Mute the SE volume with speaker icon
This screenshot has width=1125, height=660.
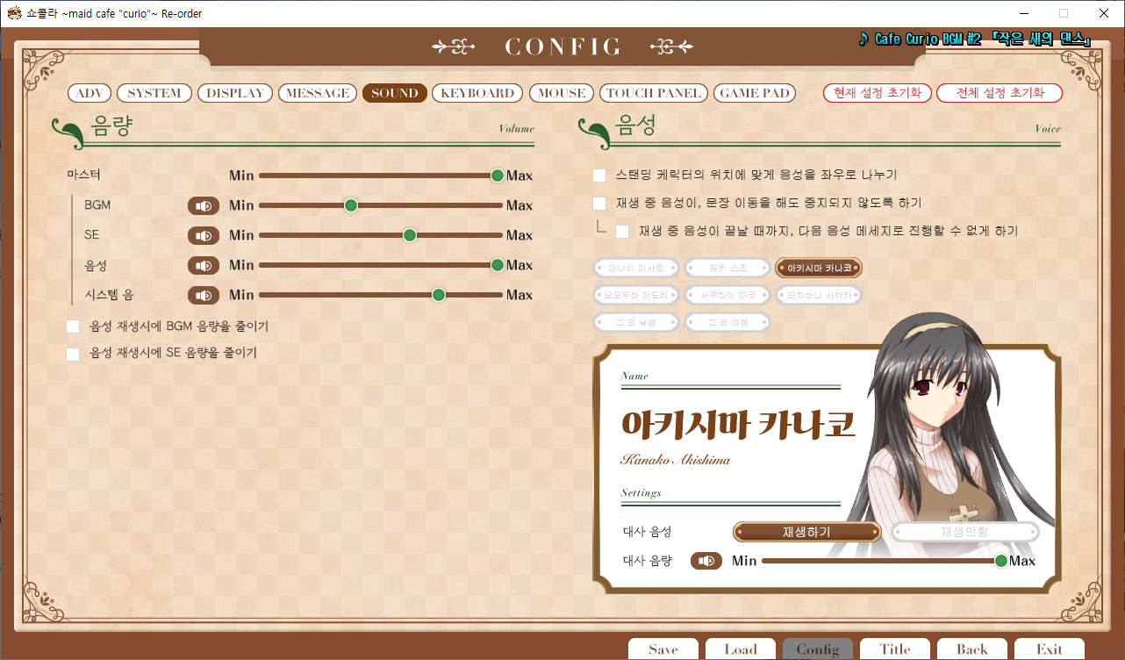[204, 235]
